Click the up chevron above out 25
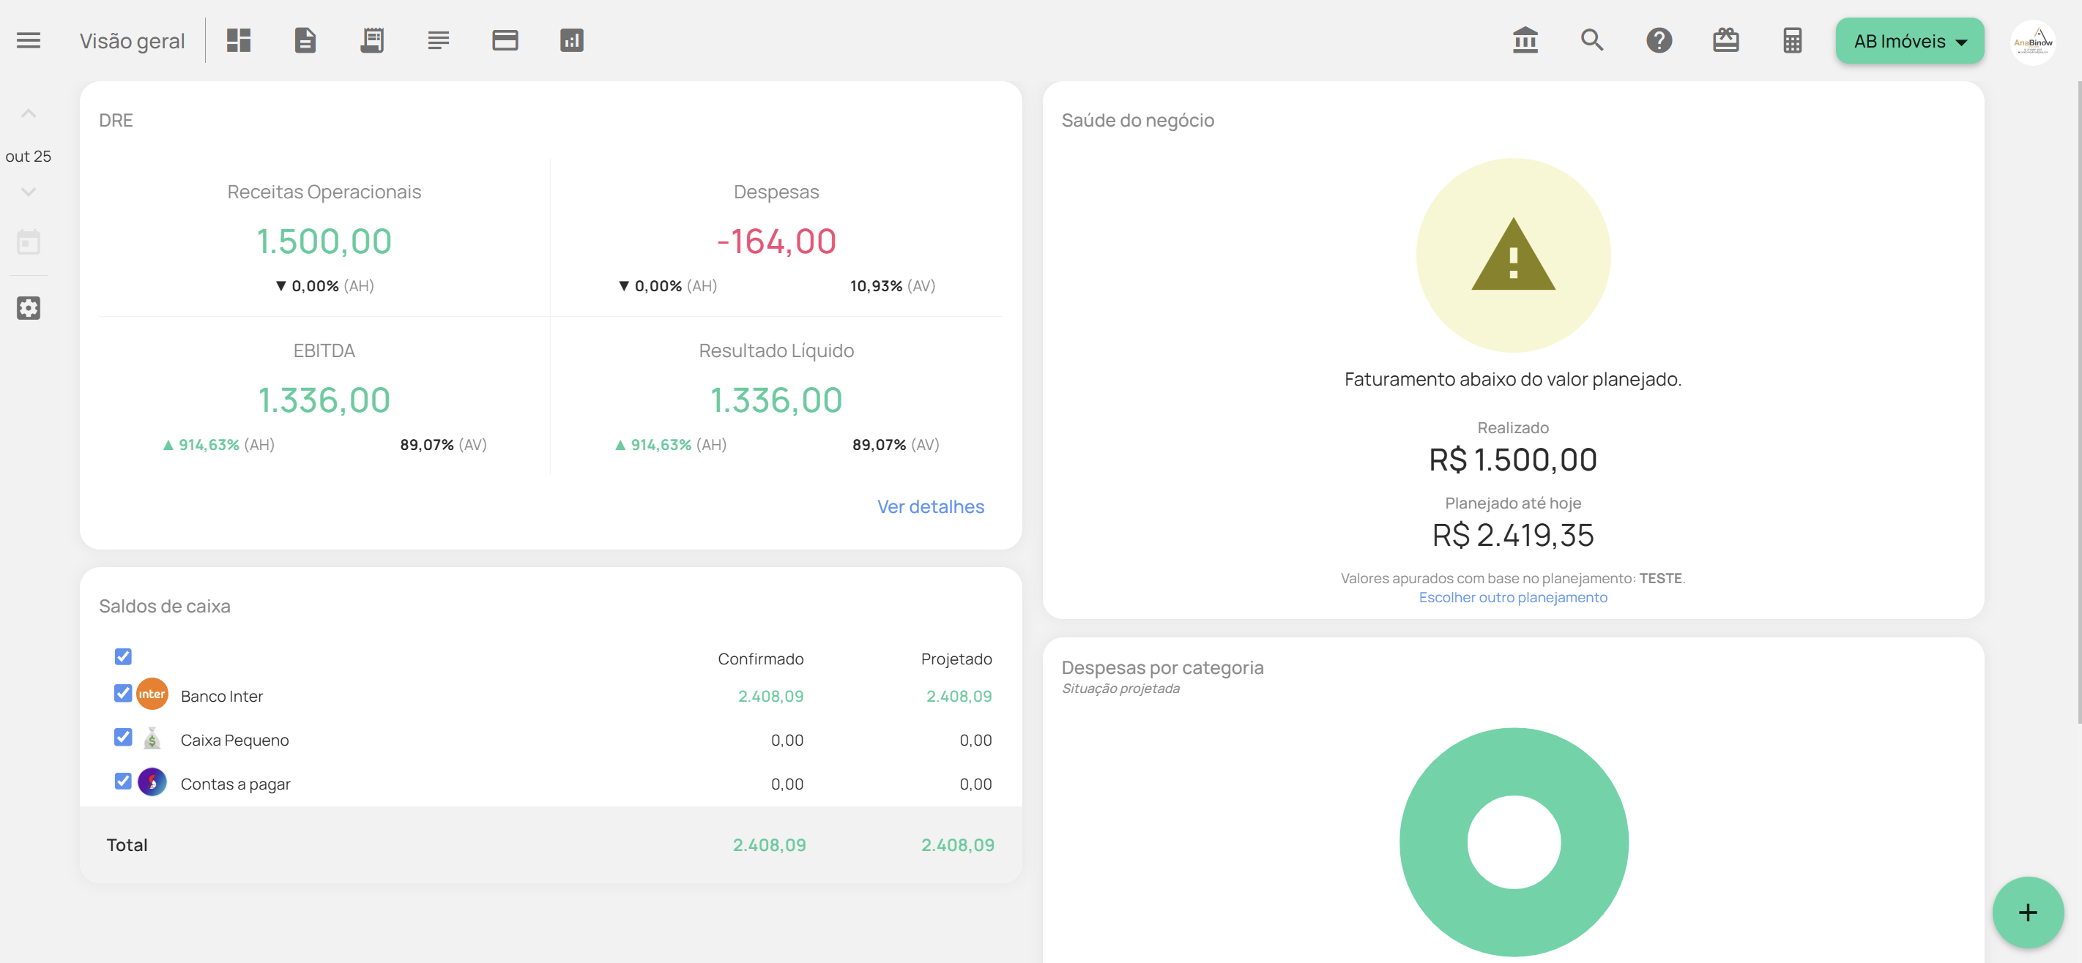This screenshot has width=2082, height=963. click(29, 114)
